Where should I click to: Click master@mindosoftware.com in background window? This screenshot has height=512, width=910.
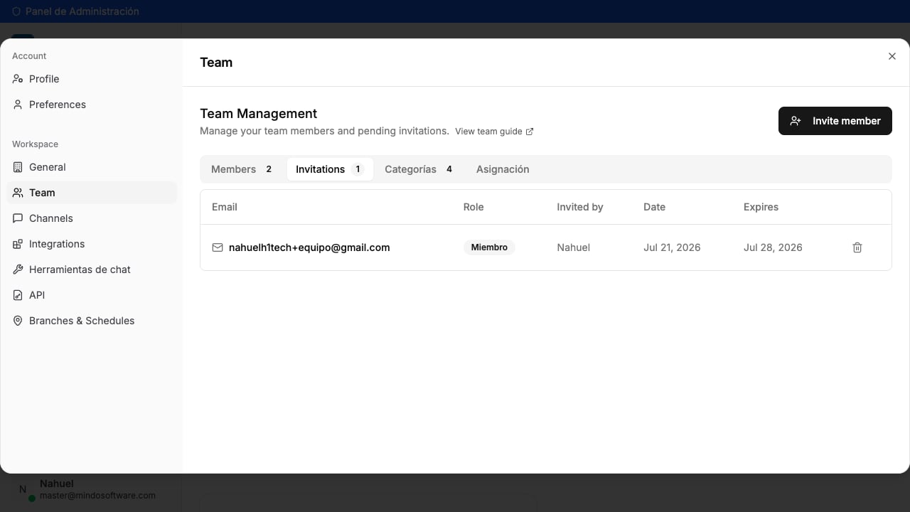pos(97,495)
